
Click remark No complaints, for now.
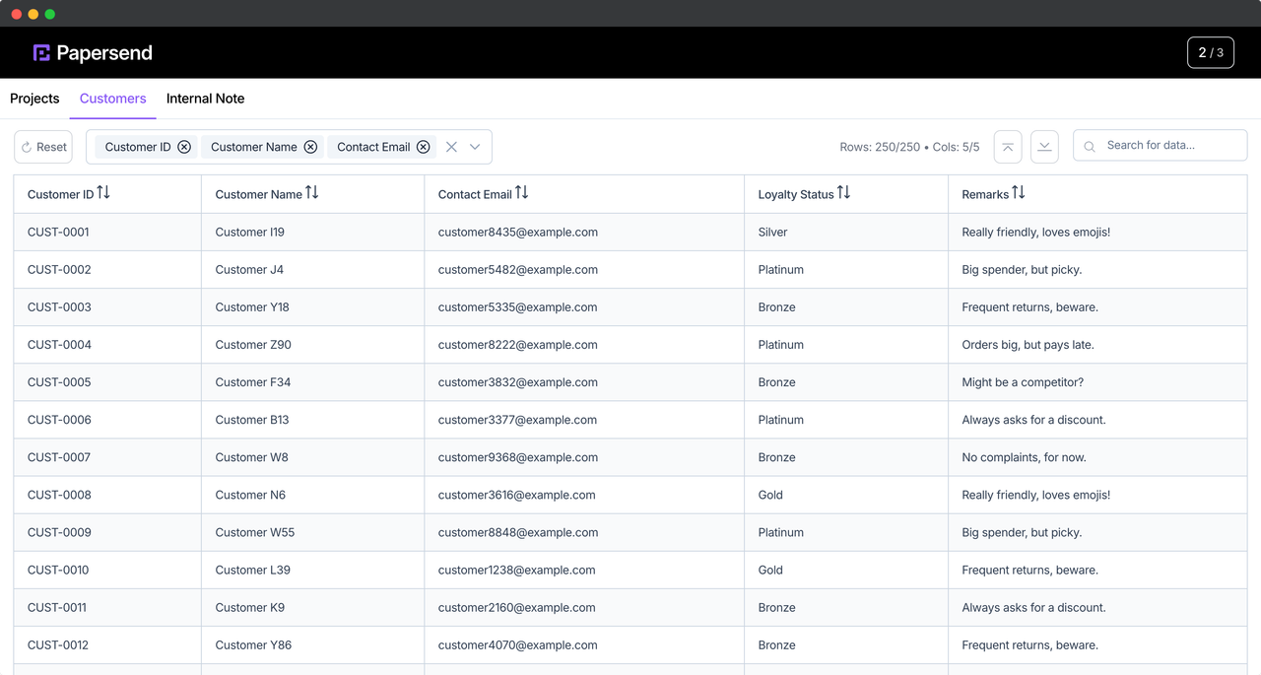1025,457
